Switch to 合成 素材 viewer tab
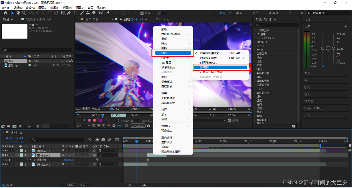The width and height of the screenshot is (352, 188). click(92, 19)
